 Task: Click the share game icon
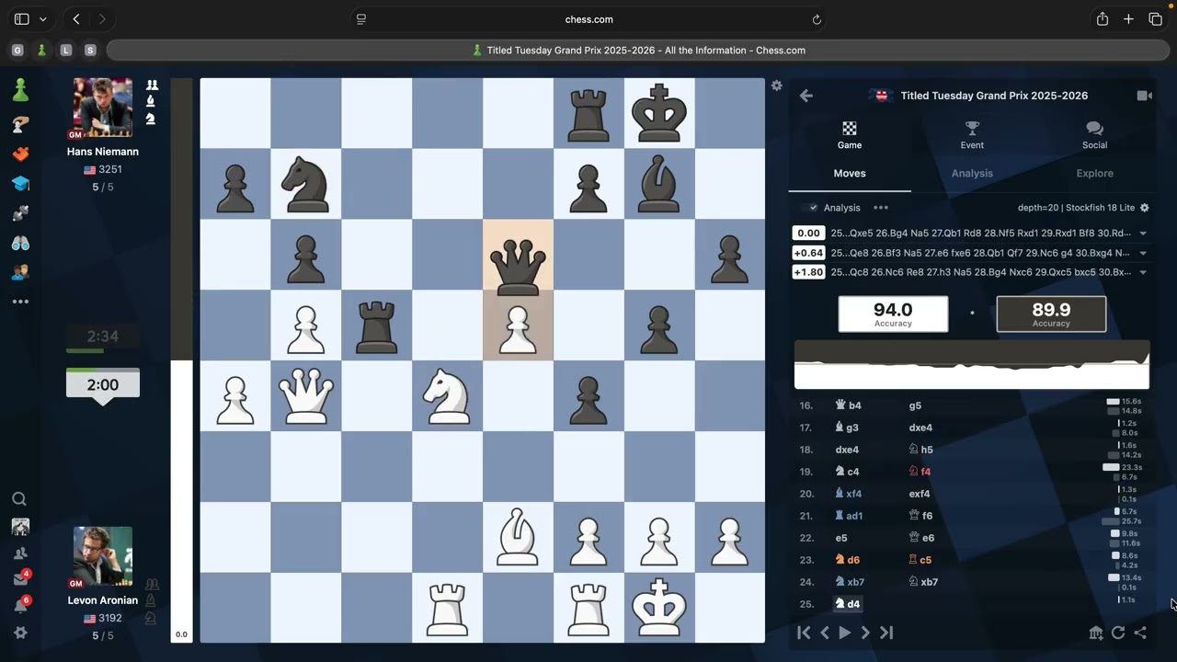click(x=1140, y=633)
